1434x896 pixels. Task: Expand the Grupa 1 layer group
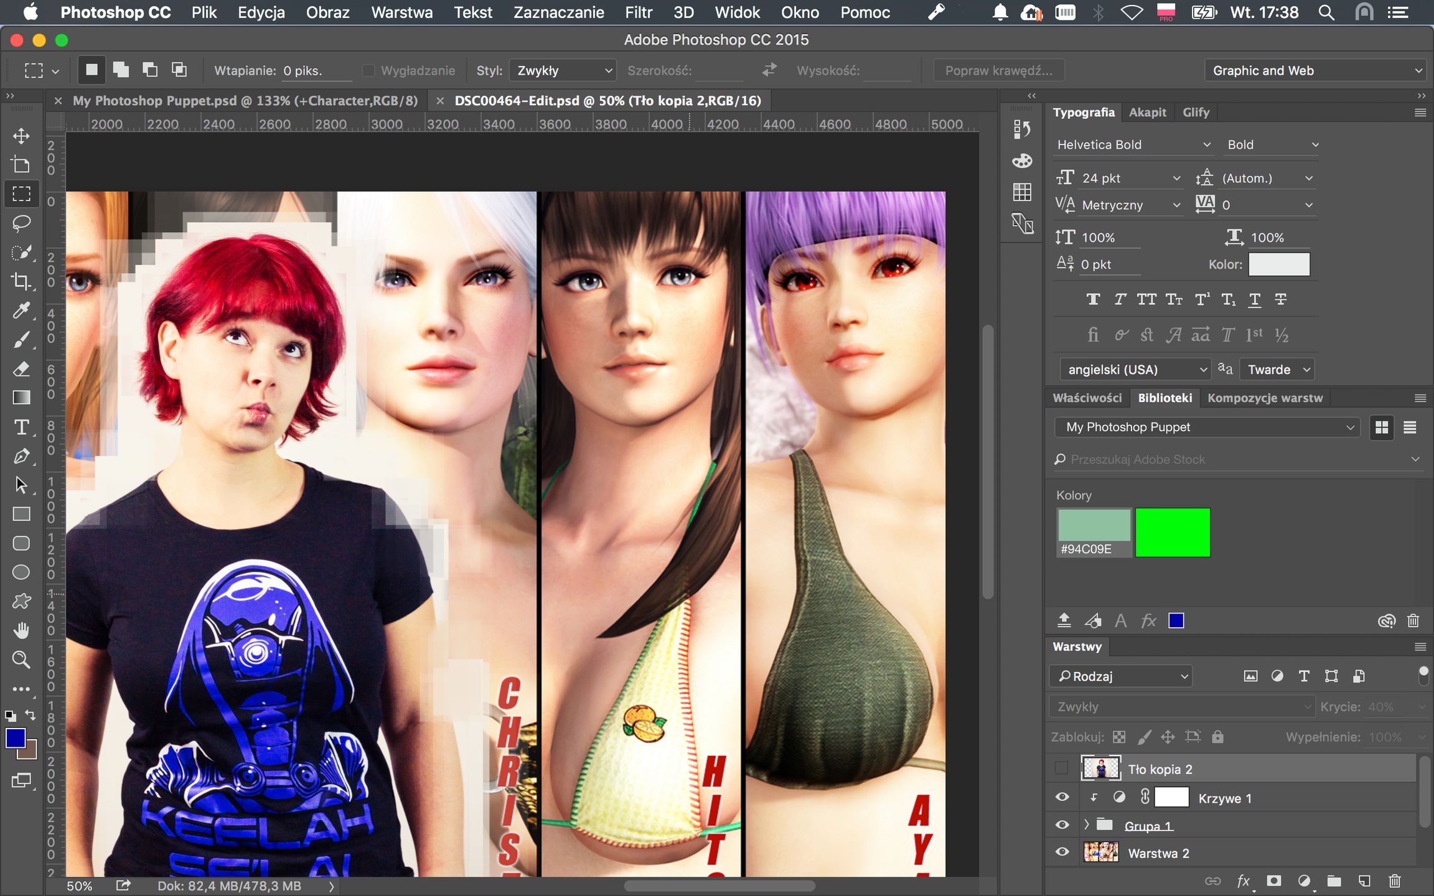point(1087,825)
